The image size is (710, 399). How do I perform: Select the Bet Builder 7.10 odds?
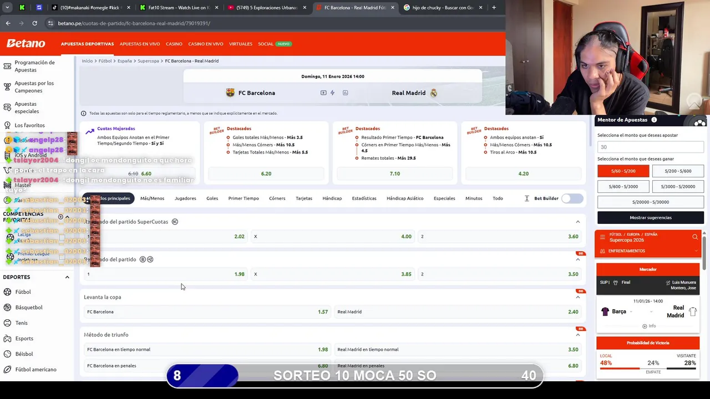point(395,173)
